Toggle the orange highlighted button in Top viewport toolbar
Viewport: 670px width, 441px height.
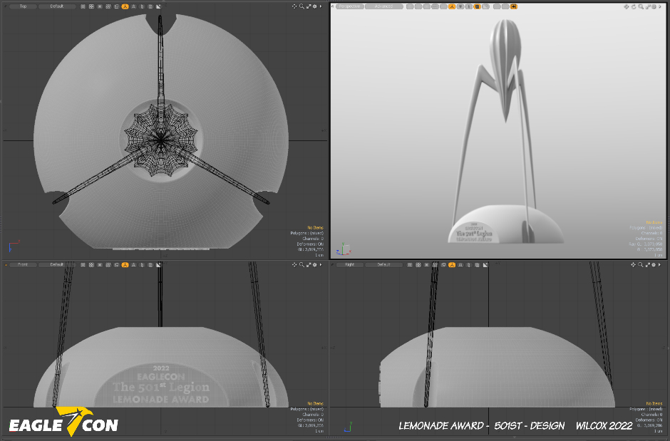pos(125,6)
